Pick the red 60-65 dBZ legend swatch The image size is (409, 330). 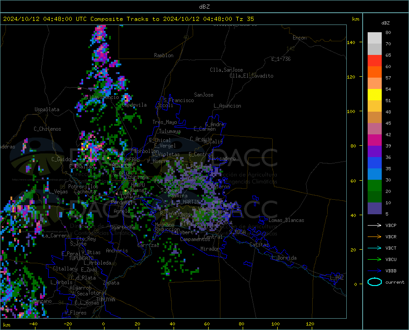pos(374,61)
